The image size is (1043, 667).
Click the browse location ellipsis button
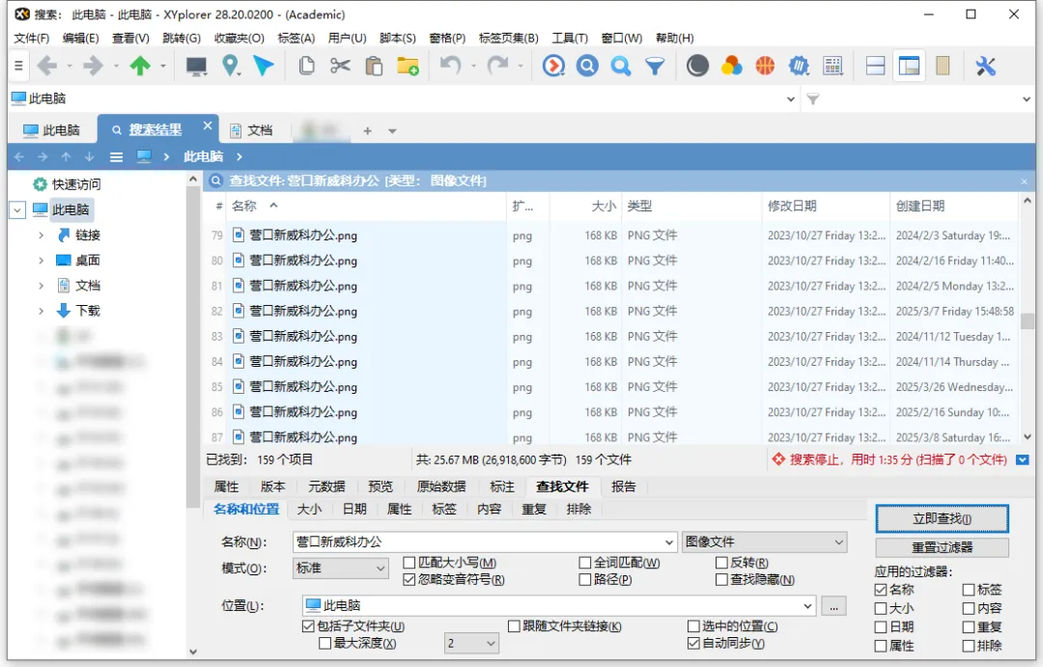[833, 606]
